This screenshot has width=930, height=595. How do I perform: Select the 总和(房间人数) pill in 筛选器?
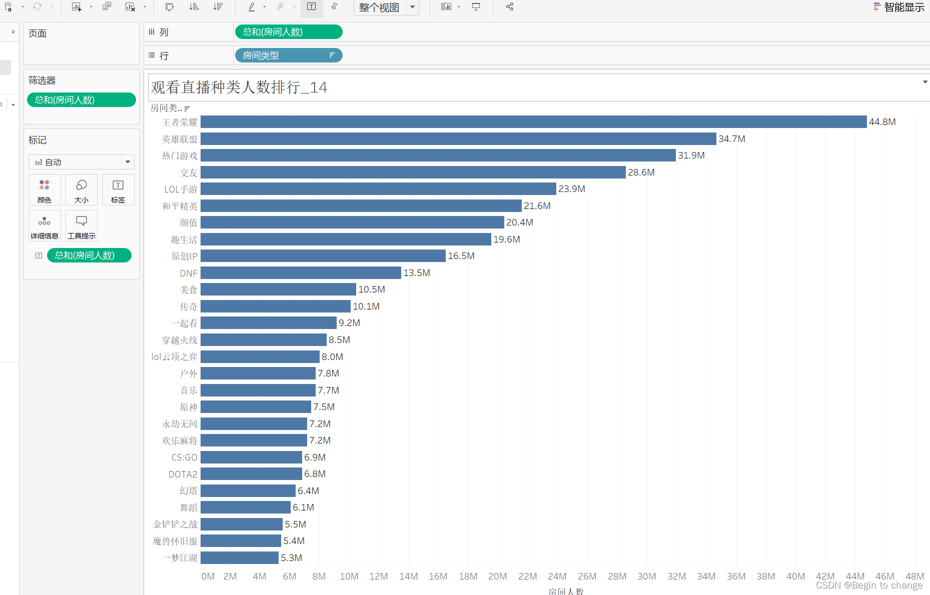coord(82,100)
